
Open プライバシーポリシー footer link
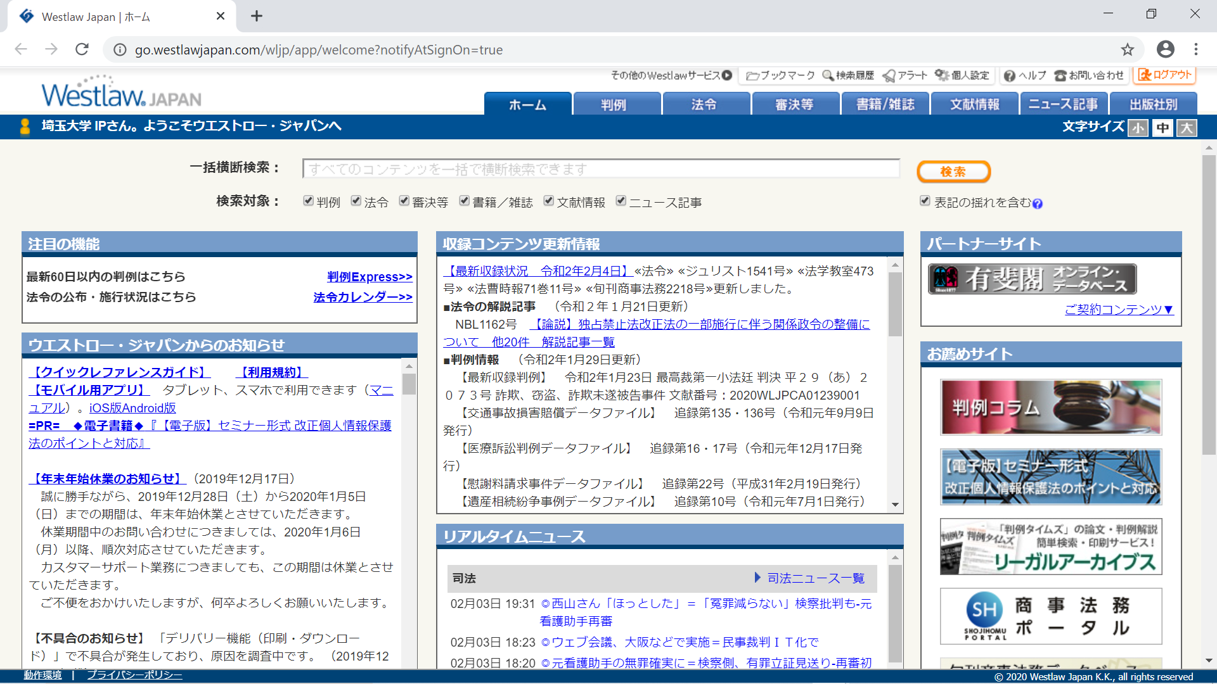click(x=134, y=675)
